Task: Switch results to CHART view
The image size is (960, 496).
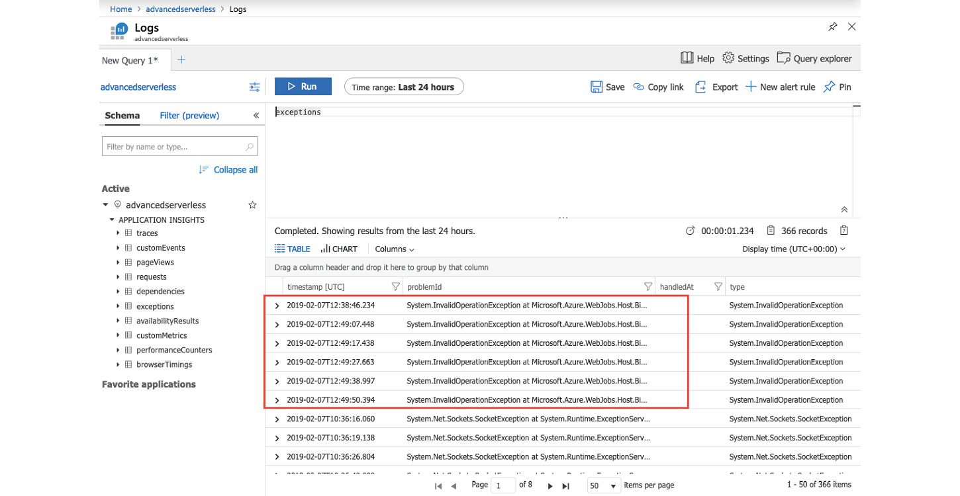Action: pos(339,249)
